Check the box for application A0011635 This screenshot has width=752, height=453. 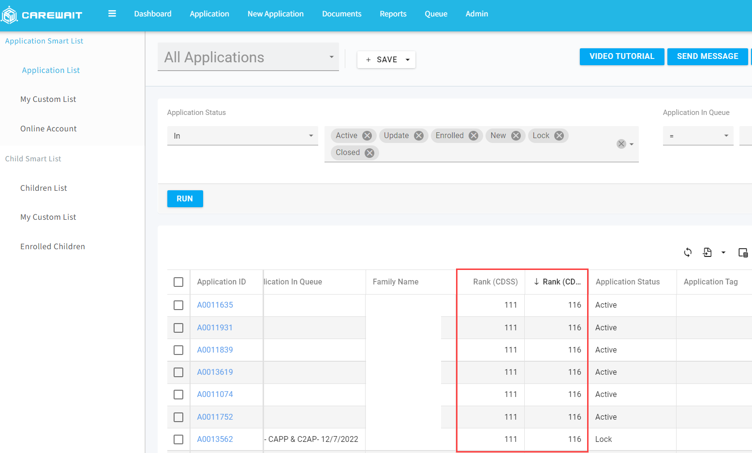click(178, 305)
